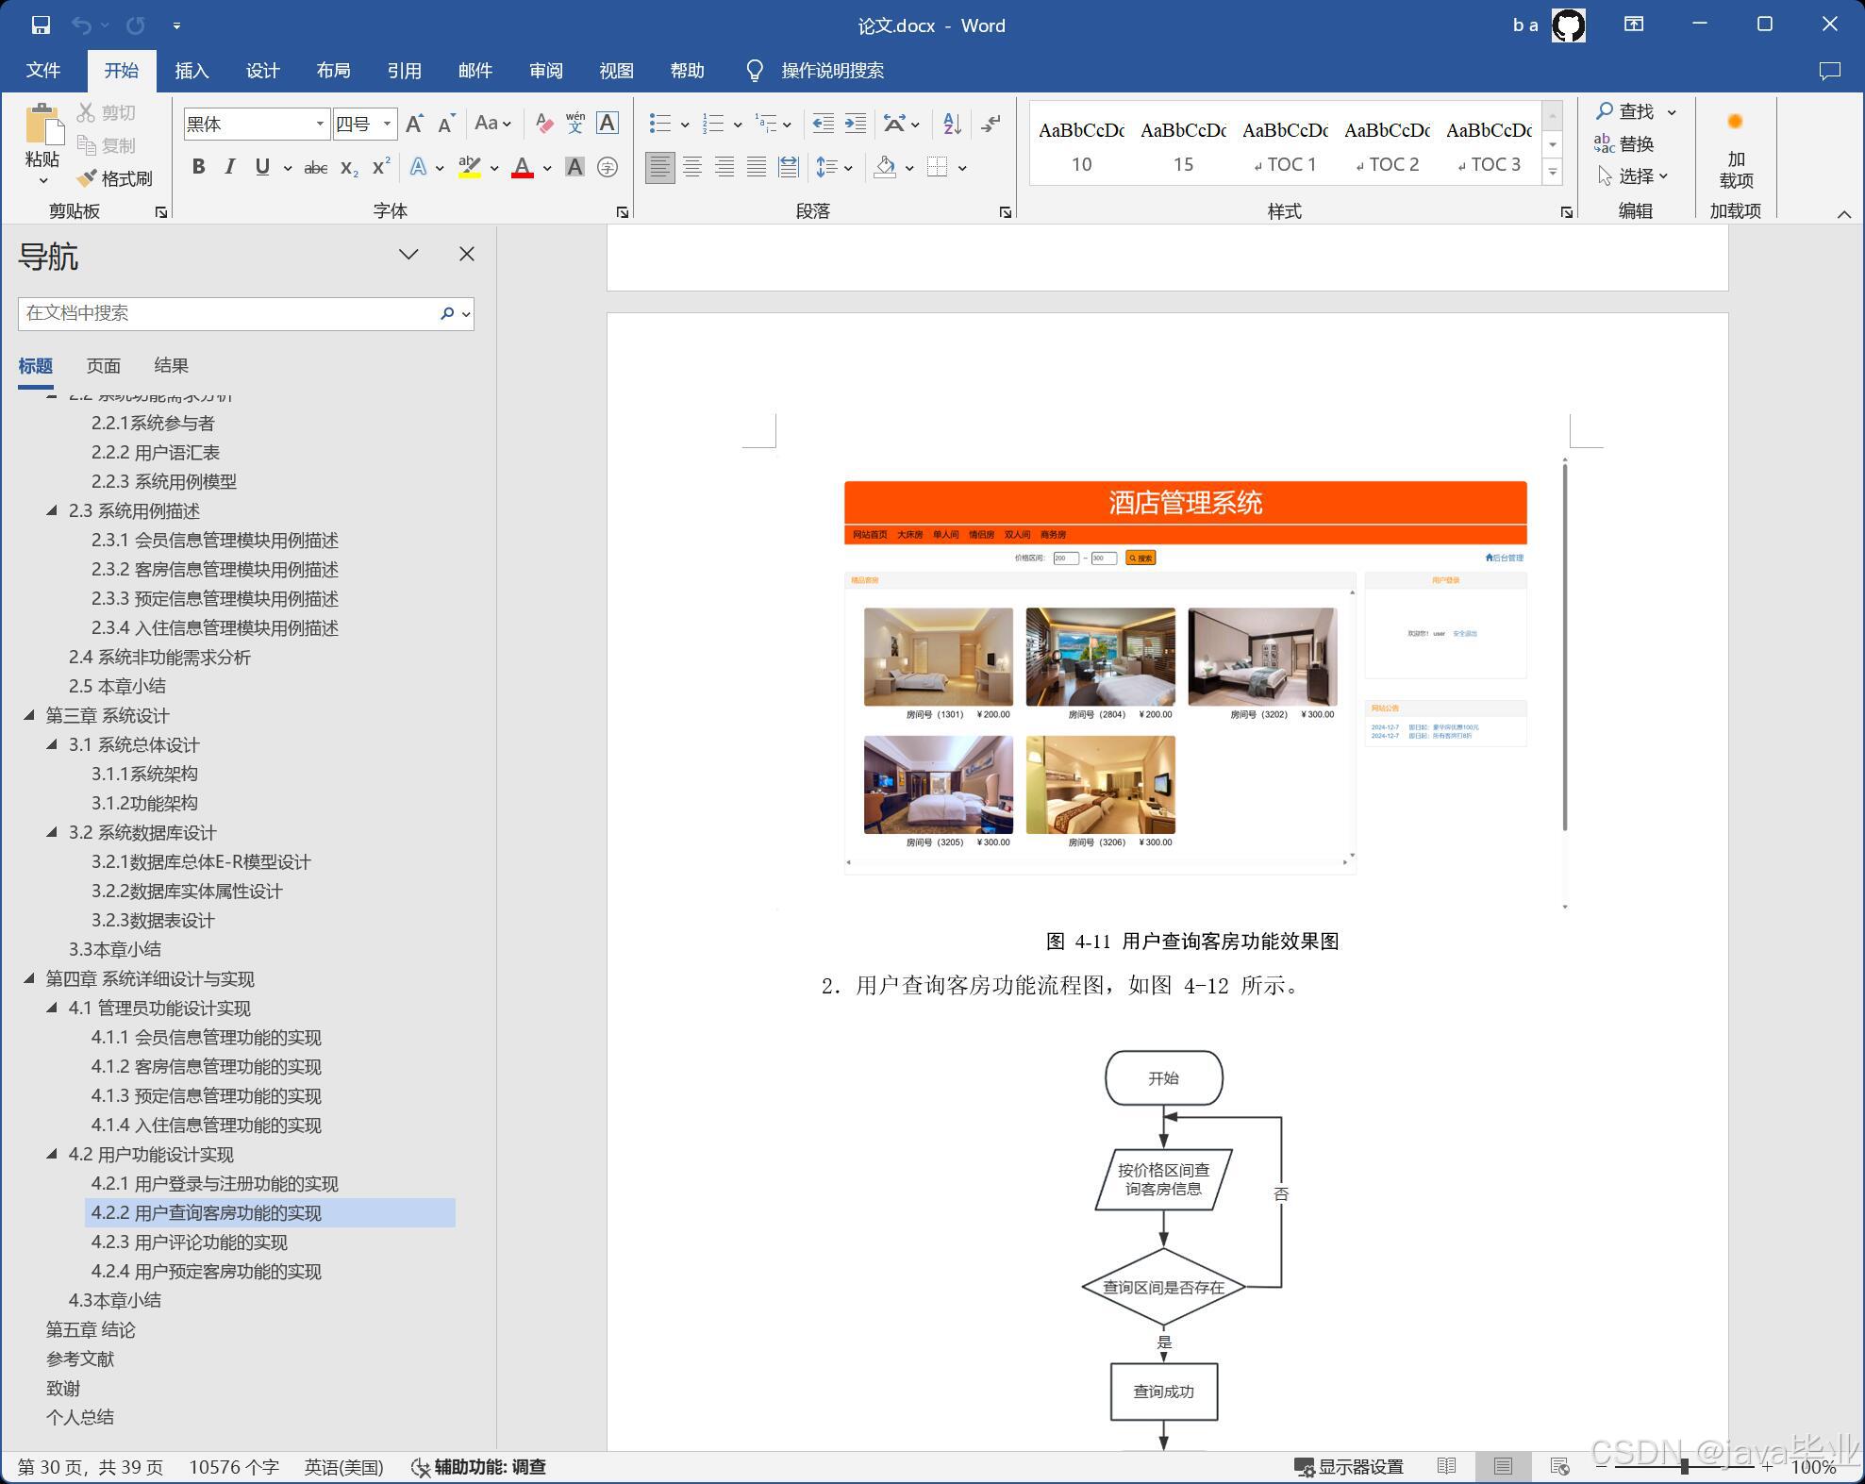Click the Format Painter brush
The width and height of the screenshot is (1865, 1484).
115,178
